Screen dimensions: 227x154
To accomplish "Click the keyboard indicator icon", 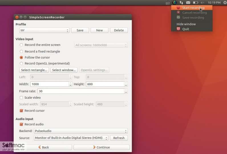I will [x=167, y=3].
